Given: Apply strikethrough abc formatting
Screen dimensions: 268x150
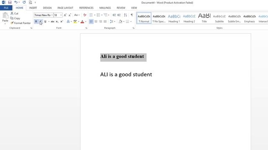Looking at the screenshot, I should point(52,22).
